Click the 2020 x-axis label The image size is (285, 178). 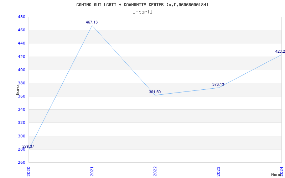click(29, 171)
